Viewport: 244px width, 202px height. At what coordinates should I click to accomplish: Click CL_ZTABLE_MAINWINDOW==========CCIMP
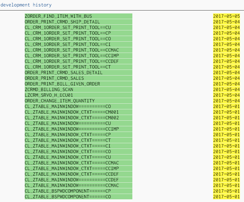coord(79,129)
